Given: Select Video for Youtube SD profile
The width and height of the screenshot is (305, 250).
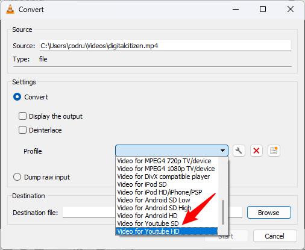Looking at the screenshot, I should (166, 223).
